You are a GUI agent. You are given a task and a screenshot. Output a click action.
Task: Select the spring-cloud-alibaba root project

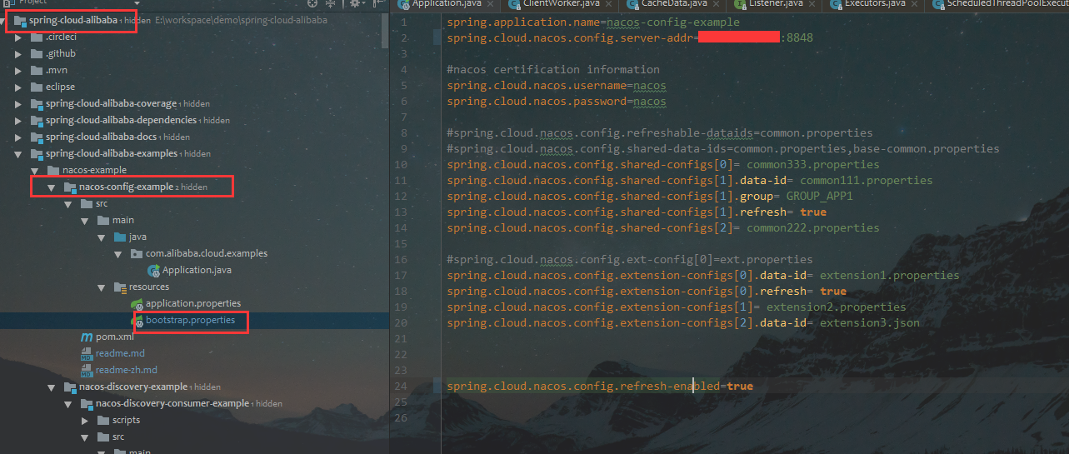click(72, 20)
